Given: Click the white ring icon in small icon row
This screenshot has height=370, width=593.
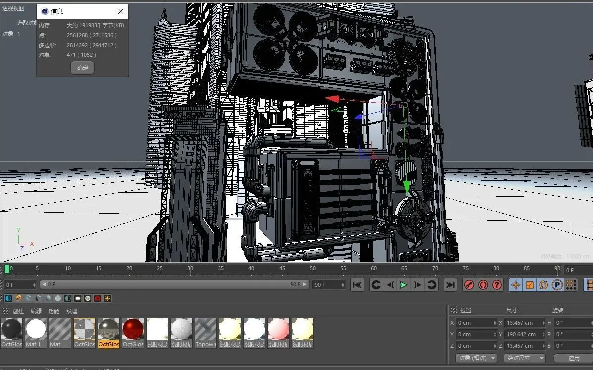Looking at the screenshot, I should [x=88, y=298].
